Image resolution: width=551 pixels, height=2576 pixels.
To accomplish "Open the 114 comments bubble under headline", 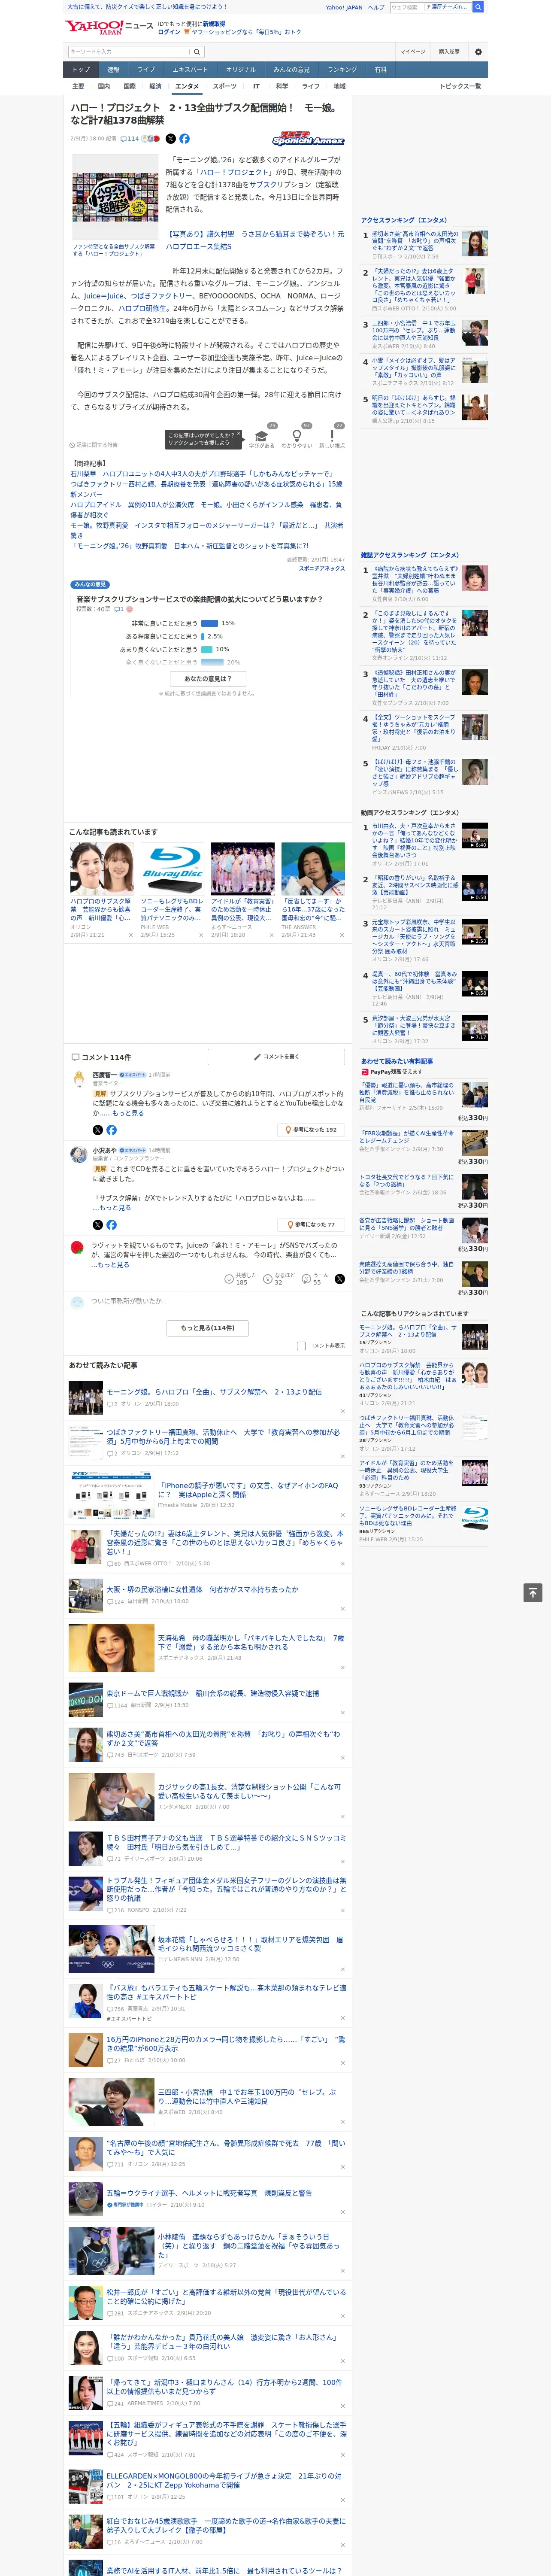I will tap(130, 139).
